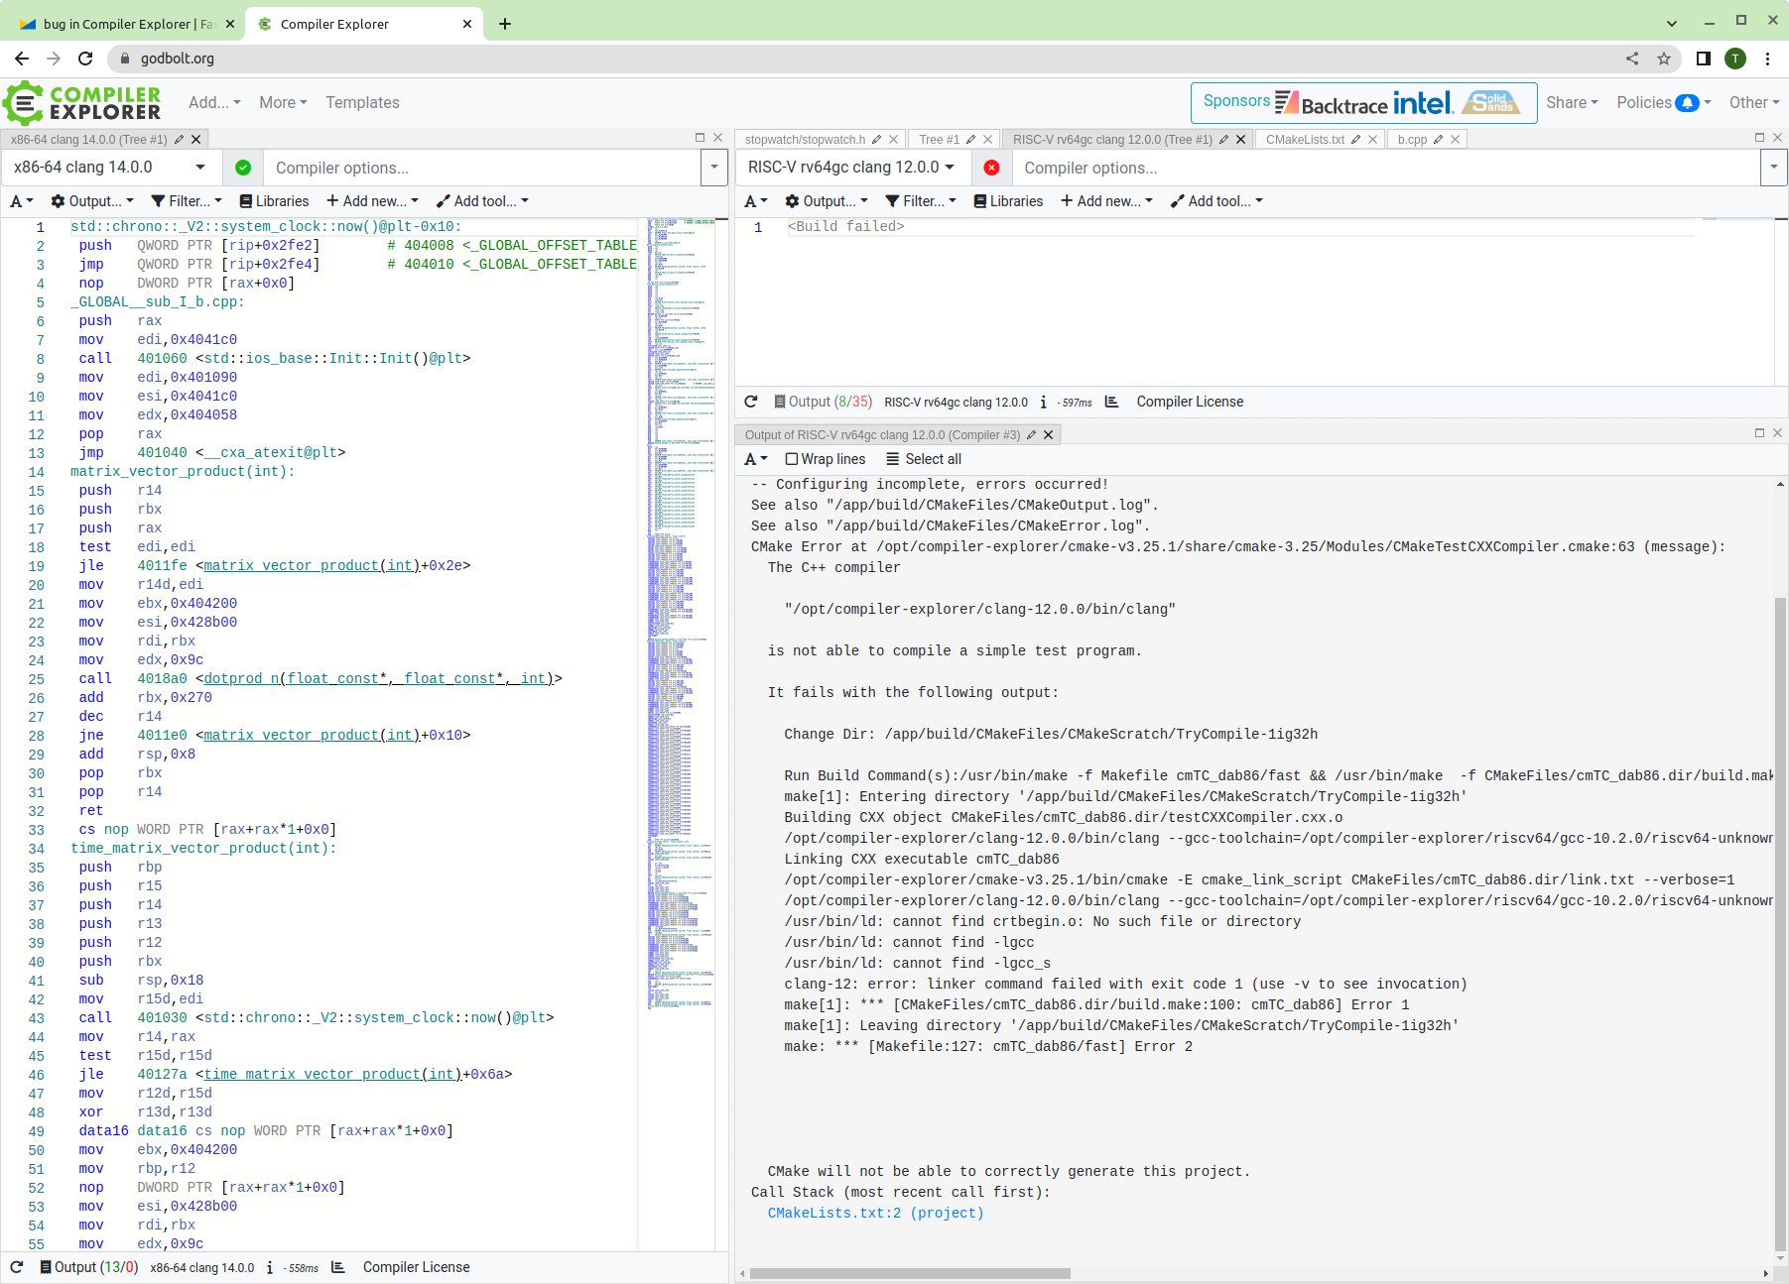Open the x86-64 clang 14.0.0 compiler dropdown
The height and width of the screenshot is (1284, 1789).
[109, 168]
